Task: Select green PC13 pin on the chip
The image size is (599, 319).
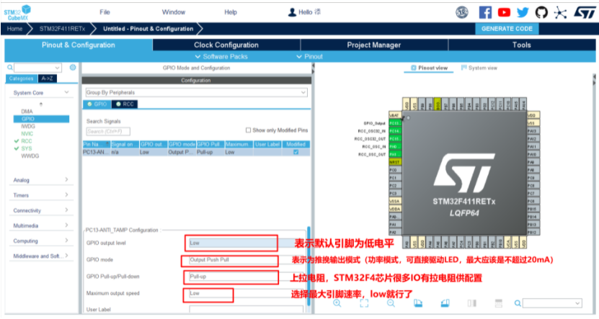Action: [394, 123]
